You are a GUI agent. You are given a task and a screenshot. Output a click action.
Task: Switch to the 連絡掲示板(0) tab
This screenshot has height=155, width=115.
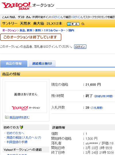tap(42, 64)
